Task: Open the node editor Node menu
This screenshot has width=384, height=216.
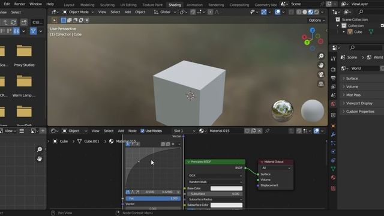Action: 132,131
